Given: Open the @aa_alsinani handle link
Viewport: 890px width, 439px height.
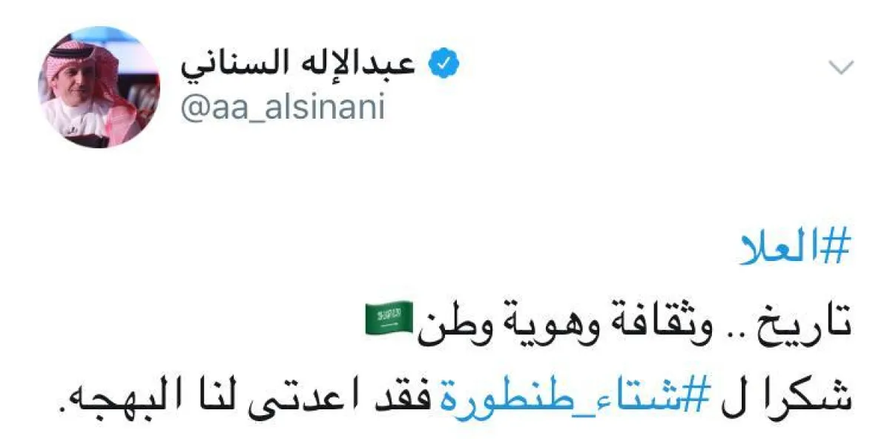Looking at the screenshot, I should [x=282, y=108].
